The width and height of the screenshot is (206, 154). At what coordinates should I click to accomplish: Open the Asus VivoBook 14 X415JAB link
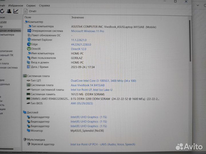point(88,85)
